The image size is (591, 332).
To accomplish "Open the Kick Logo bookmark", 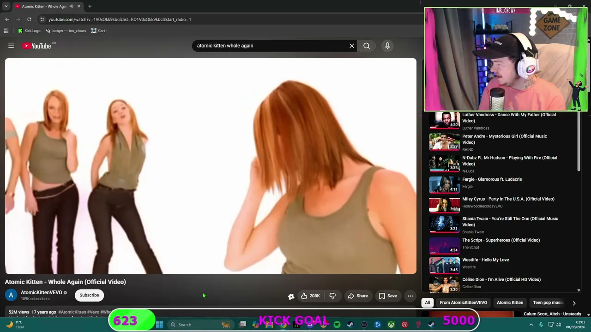I will [29, 31].
